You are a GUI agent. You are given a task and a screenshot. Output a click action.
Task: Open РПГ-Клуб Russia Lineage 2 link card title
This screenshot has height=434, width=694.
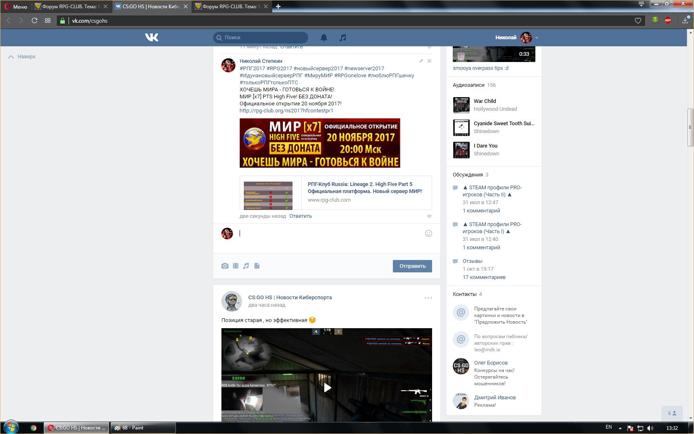365,188
